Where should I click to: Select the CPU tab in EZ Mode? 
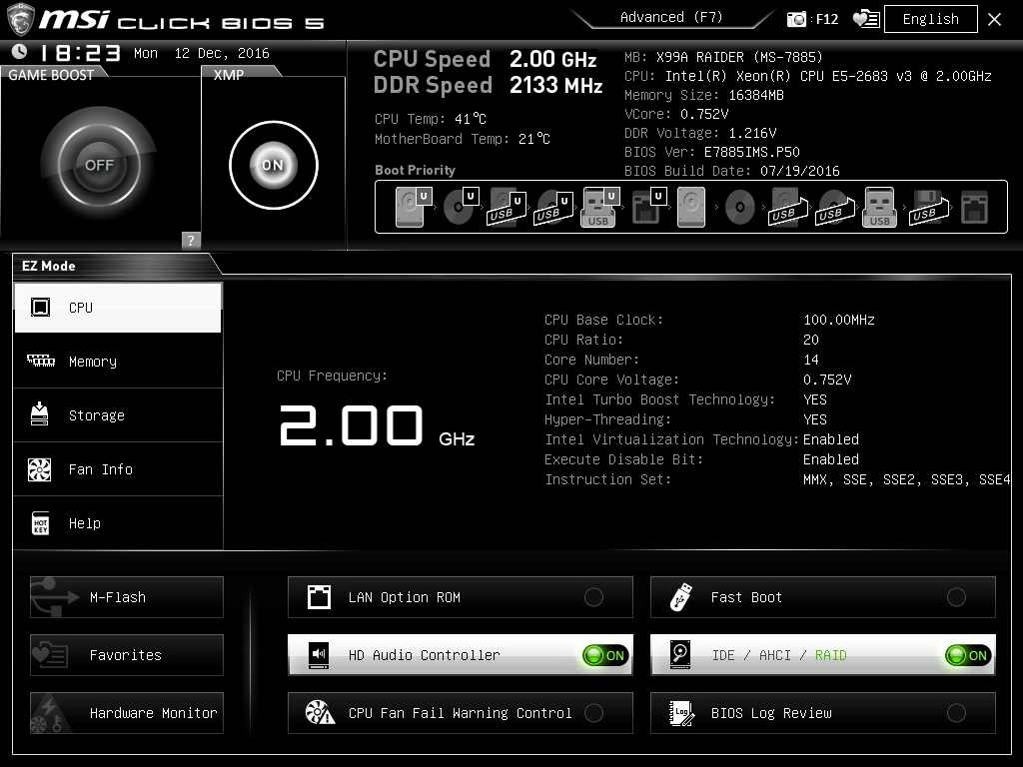[x=118, y=308]
